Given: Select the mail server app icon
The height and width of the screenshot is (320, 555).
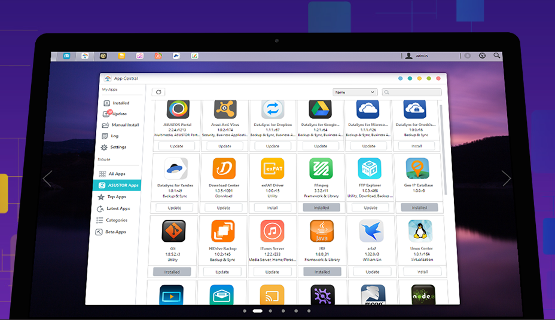Looking at the screenshot, I should coord(221,294).
